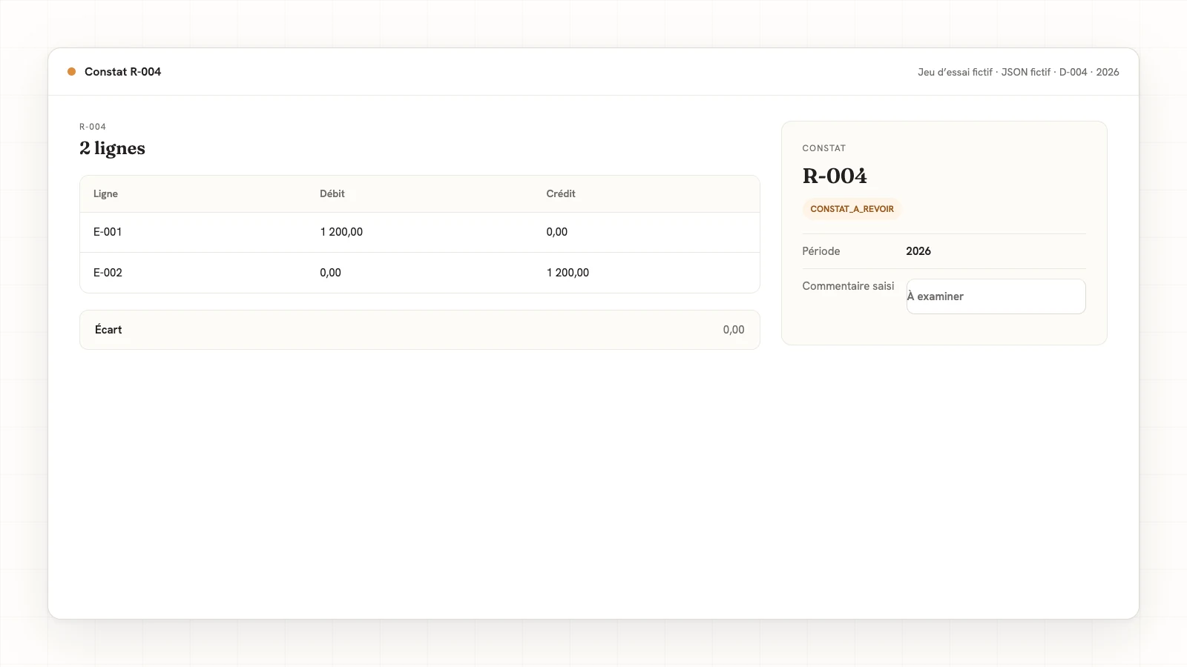Click the orange status dot beside Constat R-004
The image size is (1187, 667).
(x=71, y=72)
